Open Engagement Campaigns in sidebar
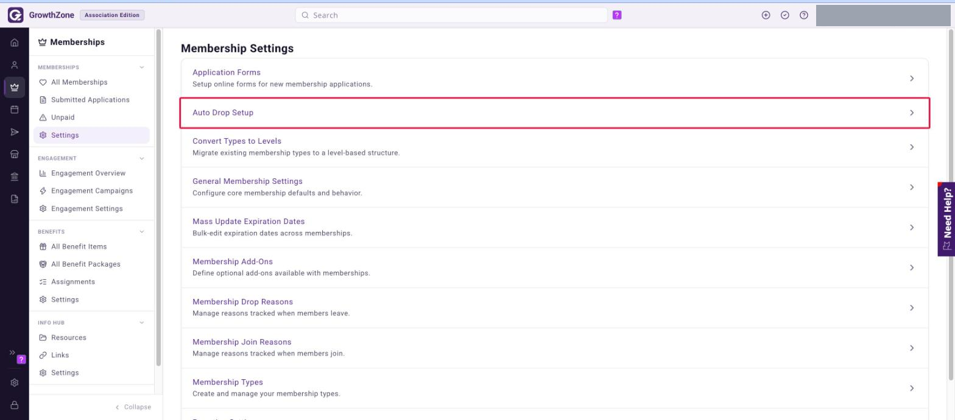The image size is (955, 420). pos(91,191)
